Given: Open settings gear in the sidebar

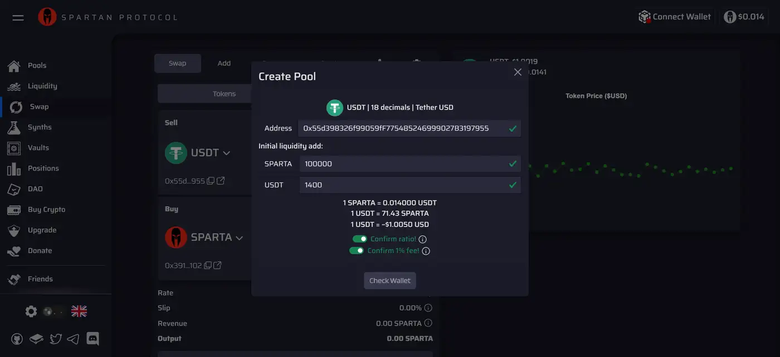Looking at the screenshot, I should [31, 311].
